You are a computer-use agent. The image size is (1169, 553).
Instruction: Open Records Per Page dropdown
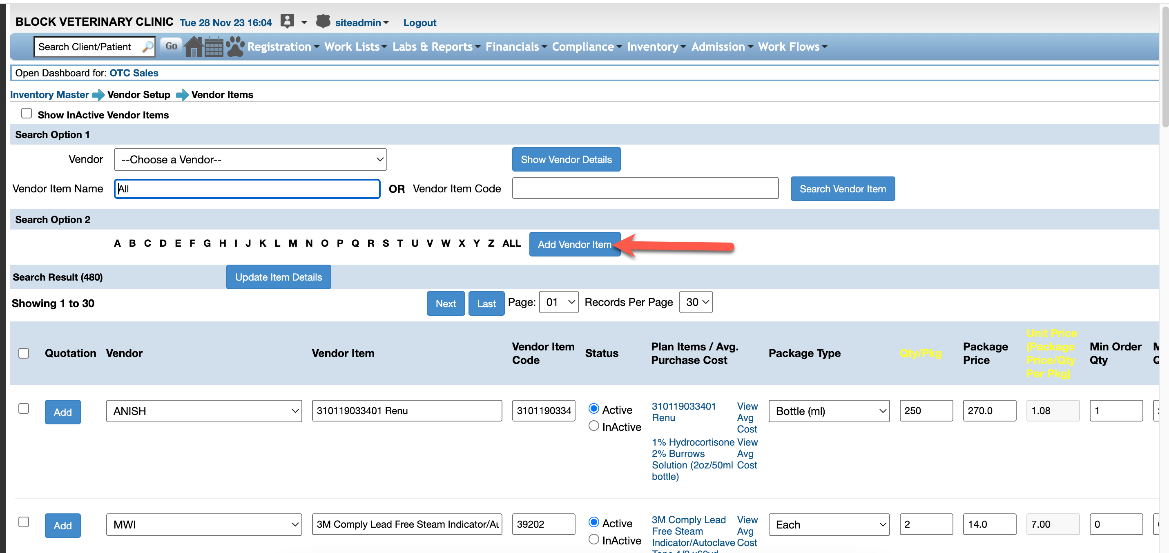tap(696, 302)
